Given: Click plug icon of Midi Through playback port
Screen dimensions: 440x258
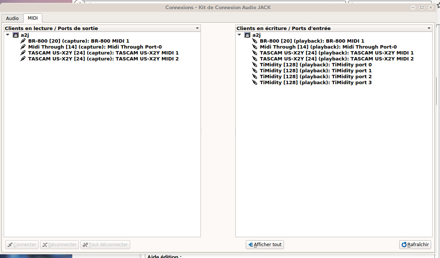Looking at the screenshot, I should coord(255,47).
